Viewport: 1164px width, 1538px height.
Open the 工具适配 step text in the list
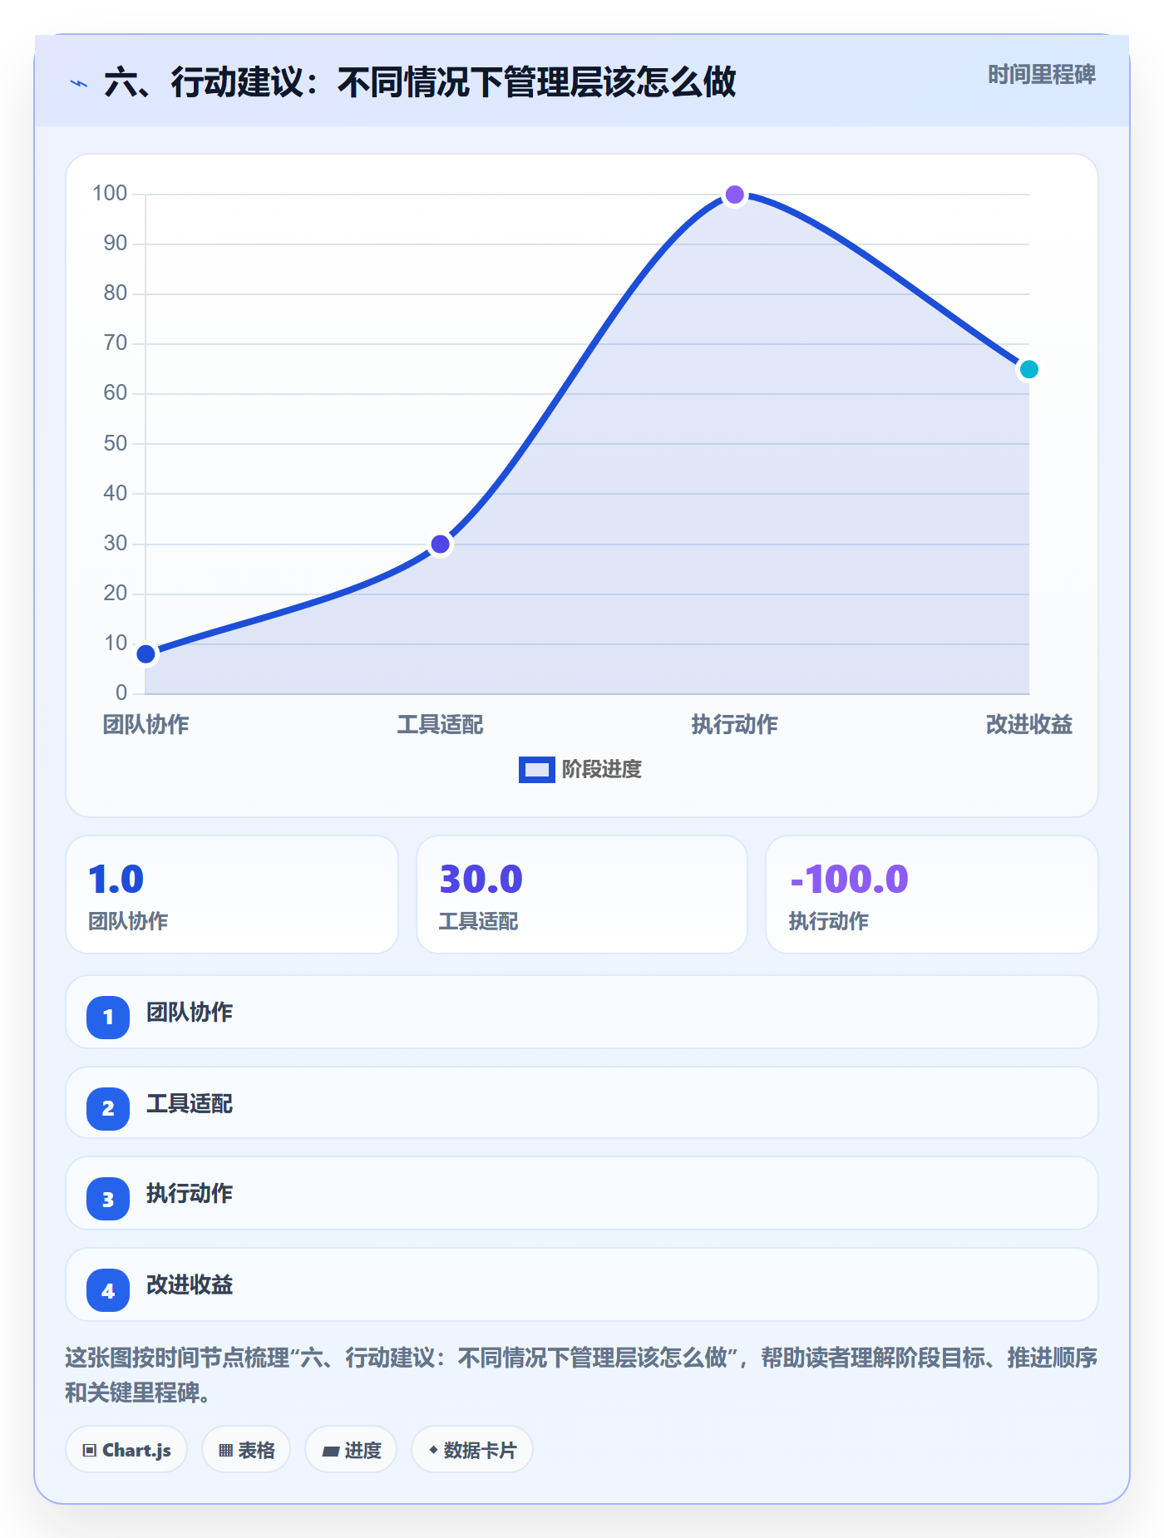(x=190, y=1104)
